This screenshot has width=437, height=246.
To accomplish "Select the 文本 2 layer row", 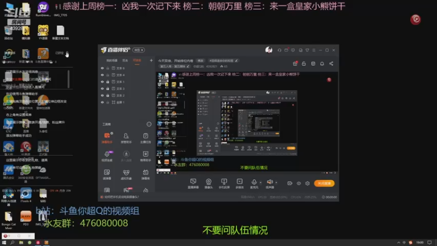I will click(x=127, y=95).
